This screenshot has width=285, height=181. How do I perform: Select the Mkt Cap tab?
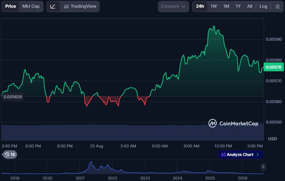(x=31, y=6)
